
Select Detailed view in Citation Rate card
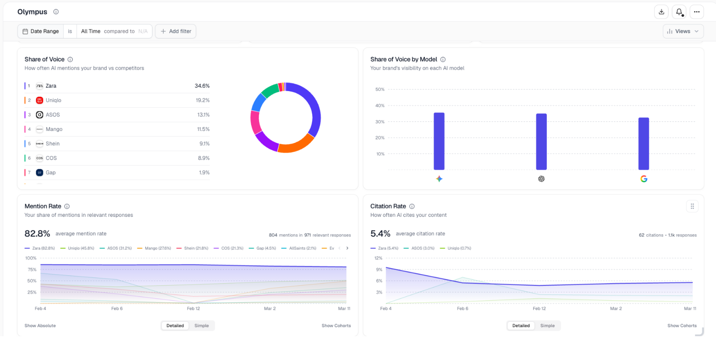(521, 326)
